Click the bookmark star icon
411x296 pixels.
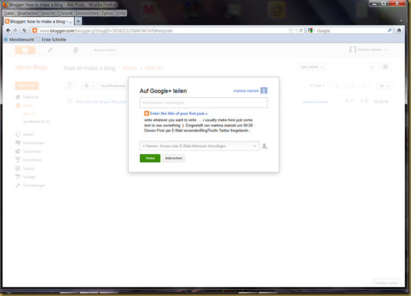(291, 31)
